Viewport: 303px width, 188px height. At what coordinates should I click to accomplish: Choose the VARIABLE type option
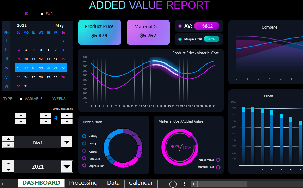pyautogui.click(x=21, y=99)
